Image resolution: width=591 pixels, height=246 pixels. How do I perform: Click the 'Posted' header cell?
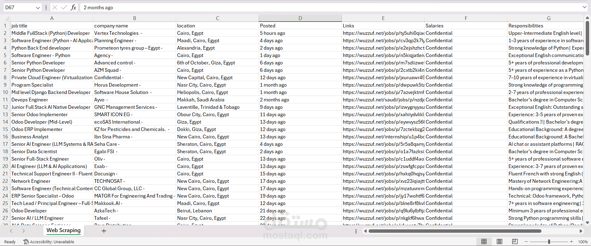click(x=300, y=26)
